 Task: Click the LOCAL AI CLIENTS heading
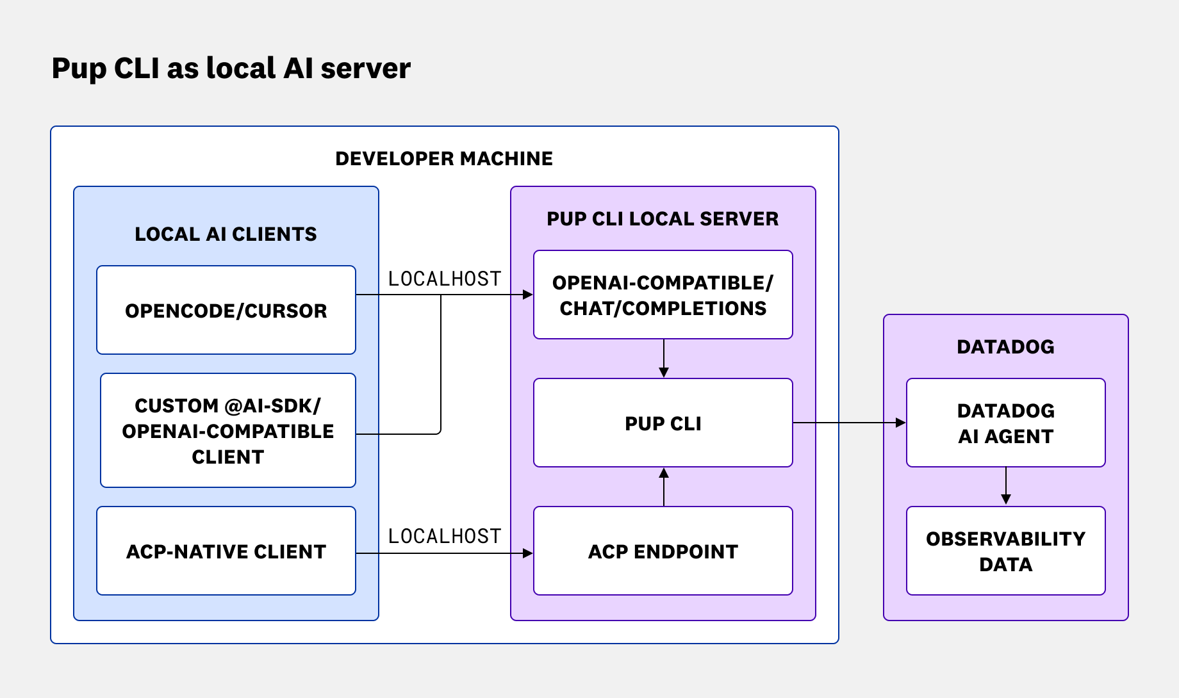pyautogui.click(x=226, y=234)
